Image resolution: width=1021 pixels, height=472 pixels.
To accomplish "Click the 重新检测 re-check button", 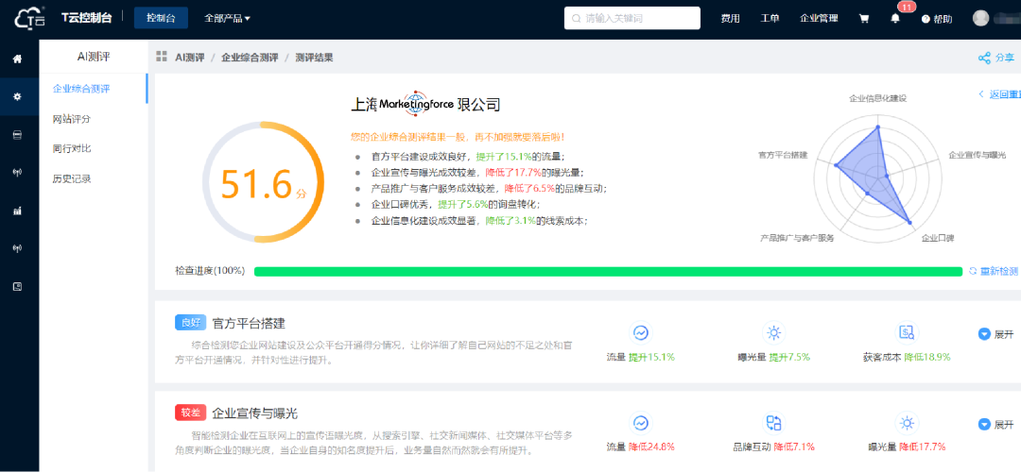I will [x=993, y=271].
